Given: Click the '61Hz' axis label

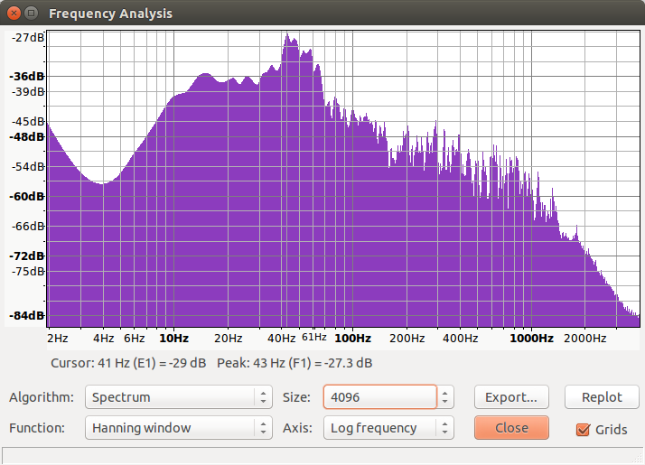Looking at the screenshot, I should 314,337.
